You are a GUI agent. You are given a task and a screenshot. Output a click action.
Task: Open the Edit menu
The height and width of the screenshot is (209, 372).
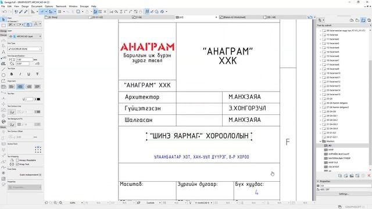[x=9, y=6]
